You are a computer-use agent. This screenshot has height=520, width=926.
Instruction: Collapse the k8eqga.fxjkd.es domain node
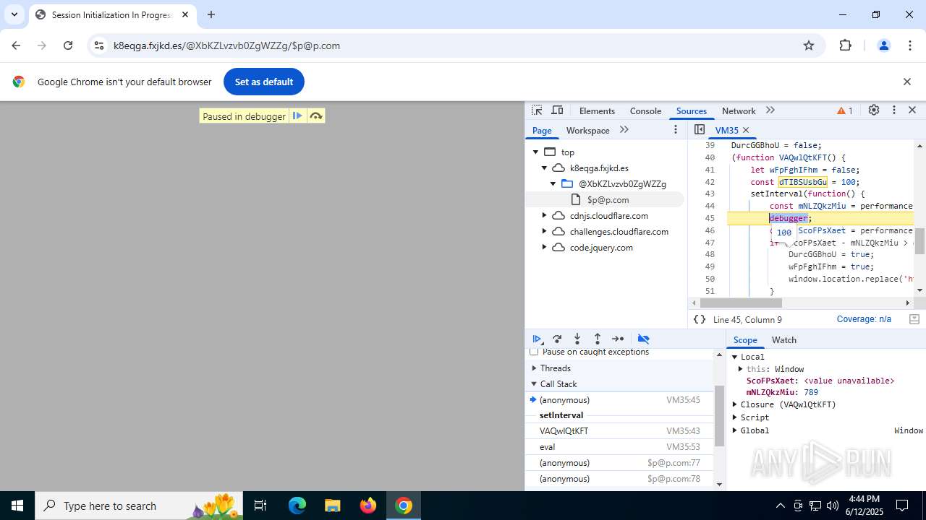545,168
